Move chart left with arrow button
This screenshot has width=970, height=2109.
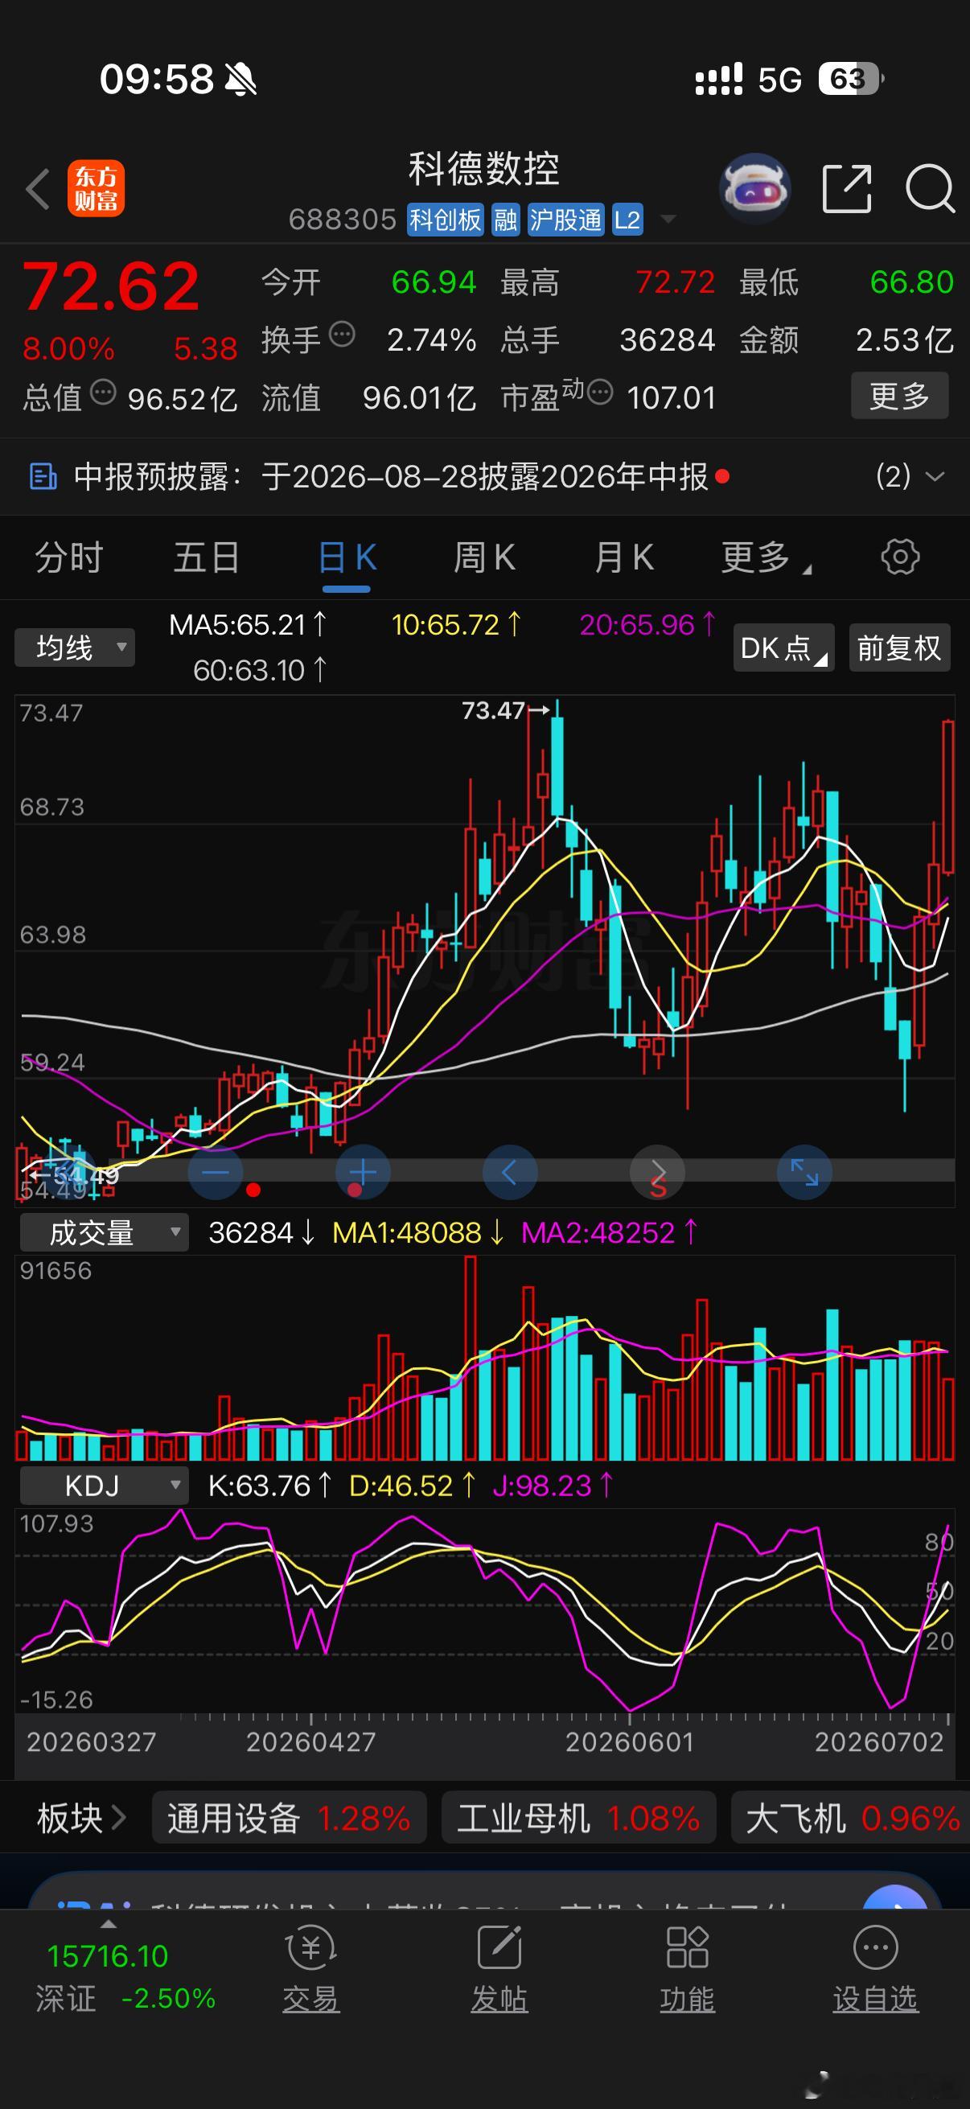pos(510,1173)
